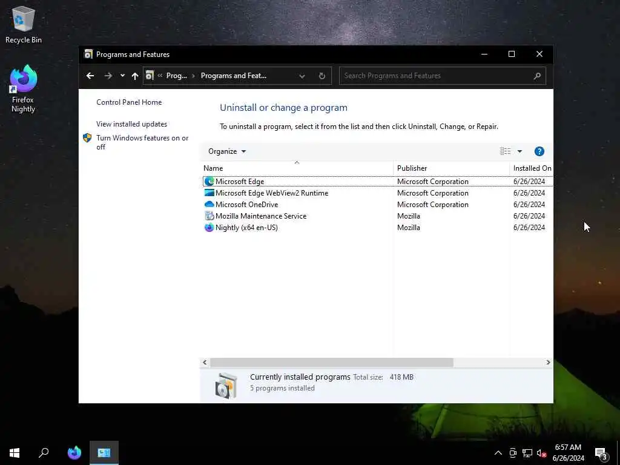
Task: Open the Windows Start menu
Action: pos(15,453)
